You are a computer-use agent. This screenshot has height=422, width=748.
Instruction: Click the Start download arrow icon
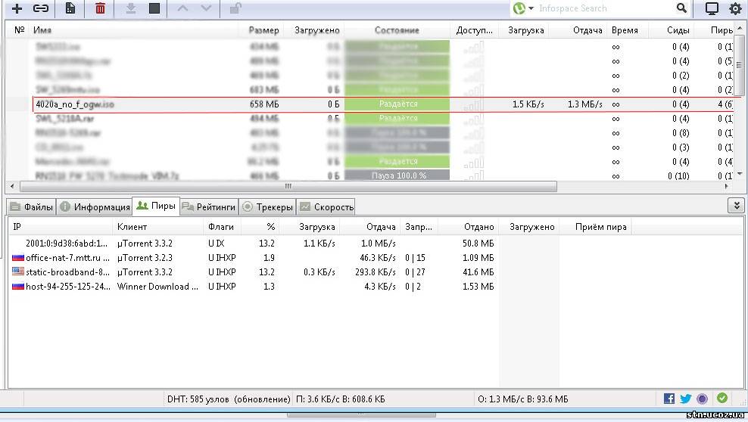pos(130,8)
